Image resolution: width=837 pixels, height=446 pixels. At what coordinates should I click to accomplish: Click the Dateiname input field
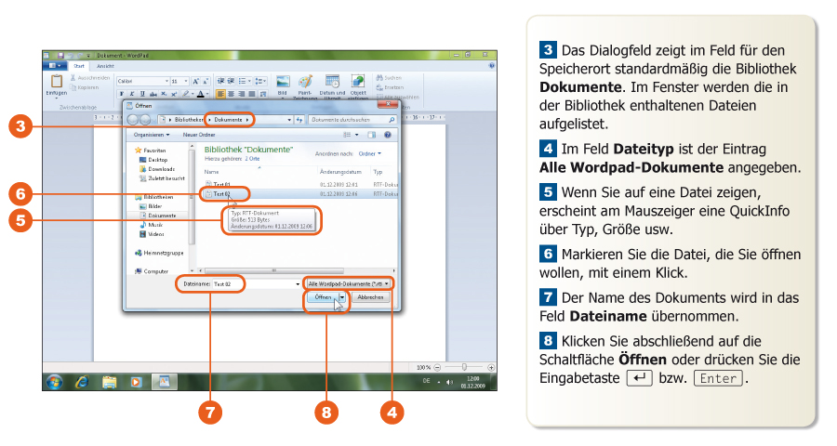(x=253, y=282)
